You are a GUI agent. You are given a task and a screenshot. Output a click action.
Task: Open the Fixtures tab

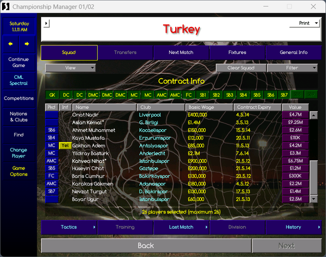coord(237,52)
